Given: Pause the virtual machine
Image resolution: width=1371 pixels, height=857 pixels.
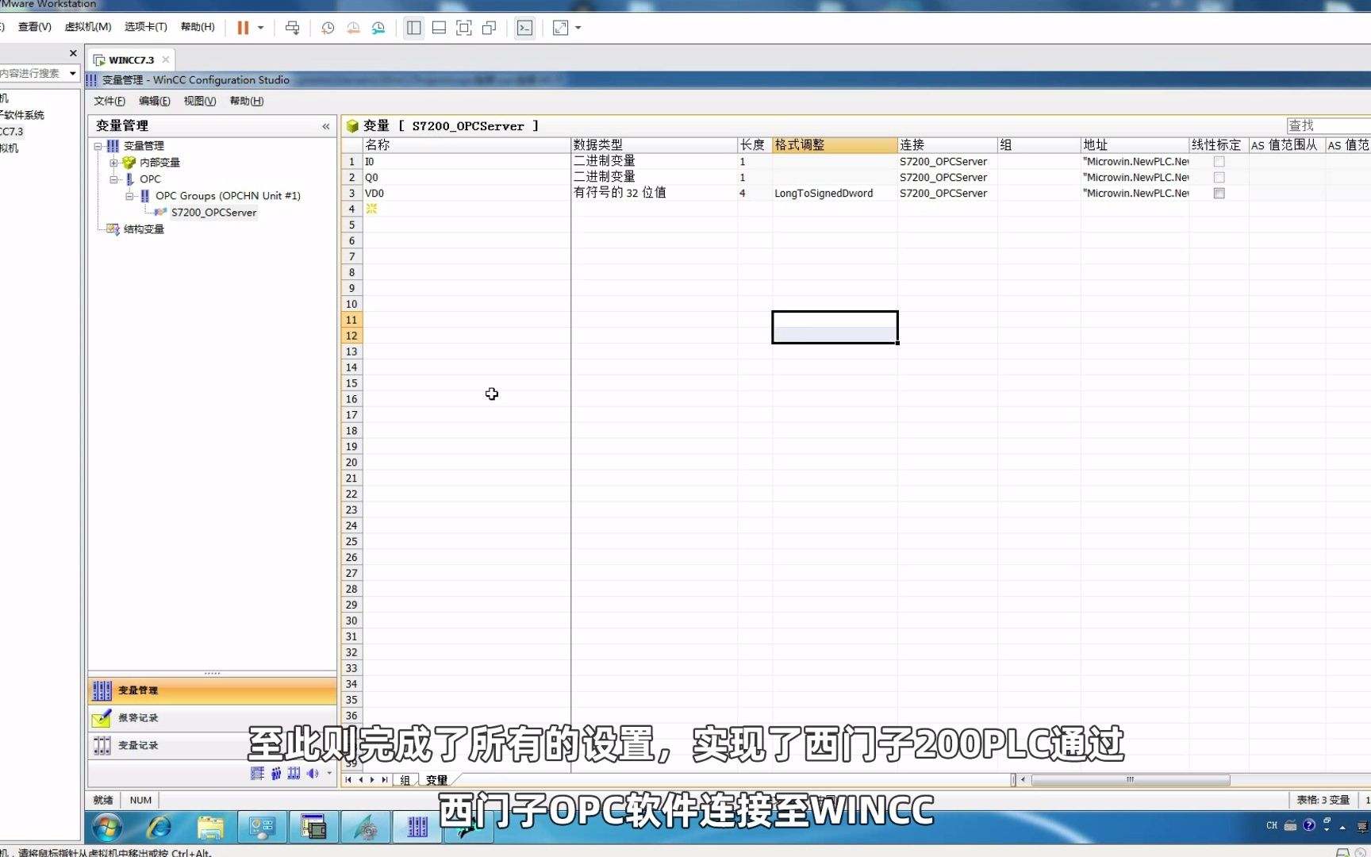Looking at the screenshot, I should click(x=242, y=28).
